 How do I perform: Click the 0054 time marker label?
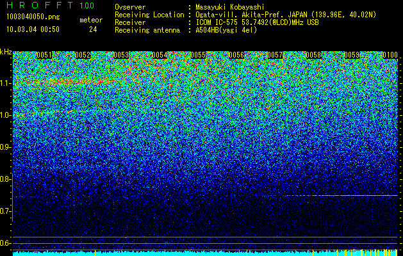[160, 55]
